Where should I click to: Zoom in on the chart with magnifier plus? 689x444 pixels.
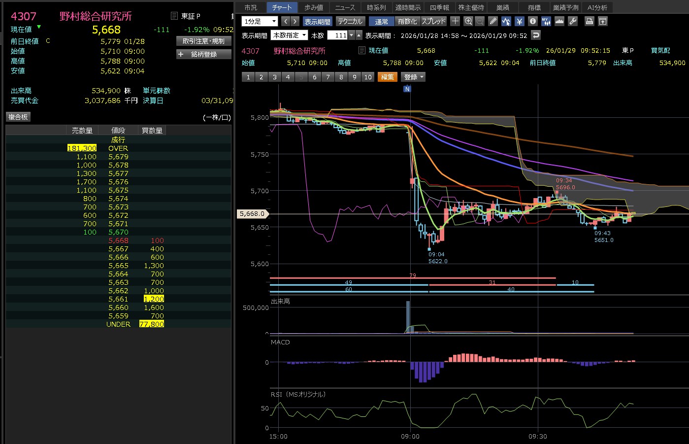(468, 21)
